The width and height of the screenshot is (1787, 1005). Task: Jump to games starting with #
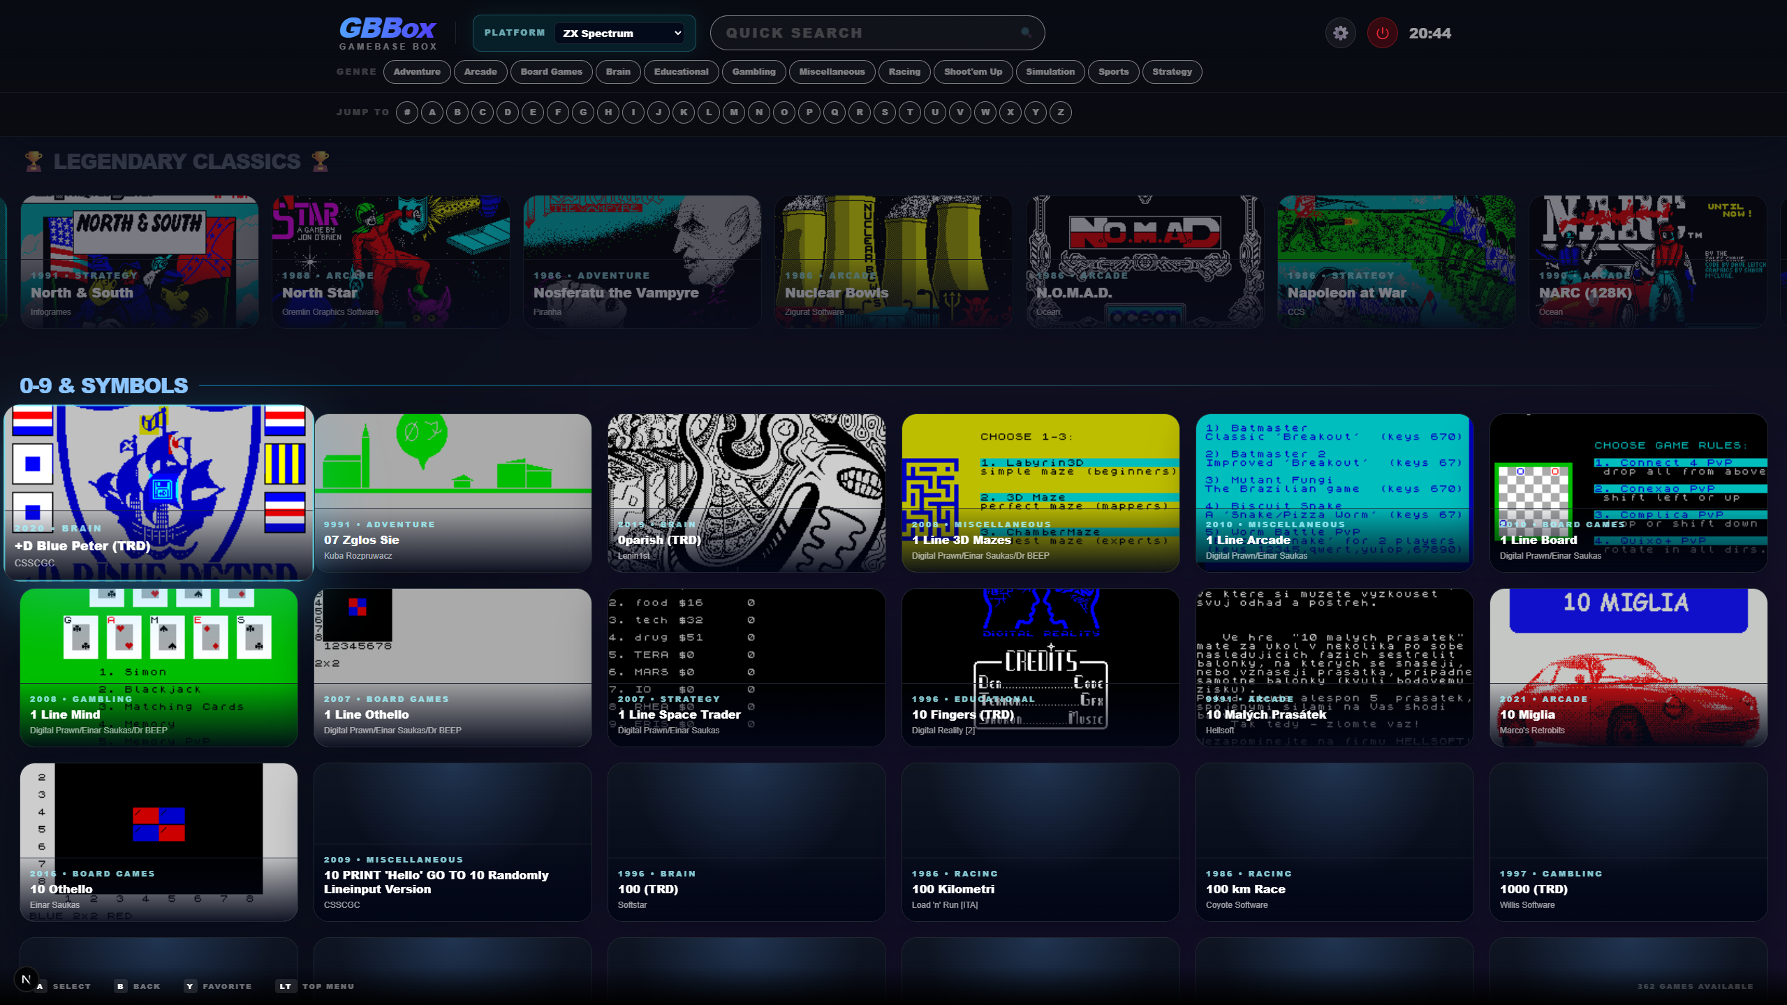click(x=407, y=112)
